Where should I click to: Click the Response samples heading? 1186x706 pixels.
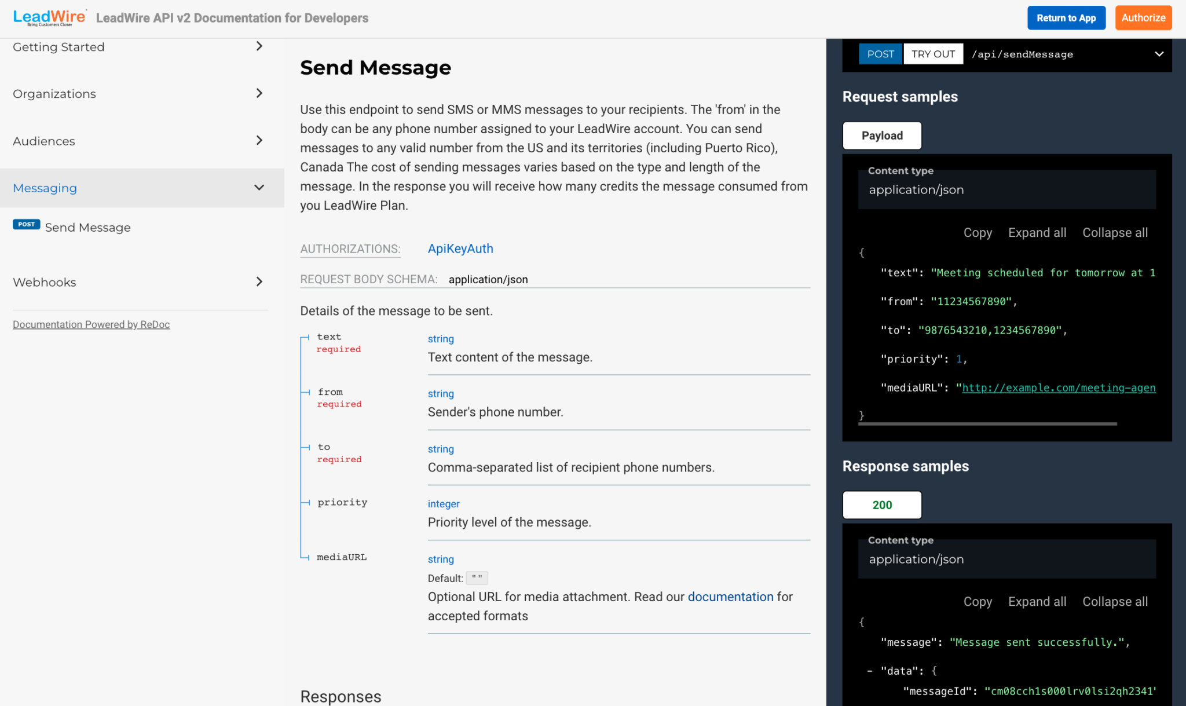[x=905, y=466]
